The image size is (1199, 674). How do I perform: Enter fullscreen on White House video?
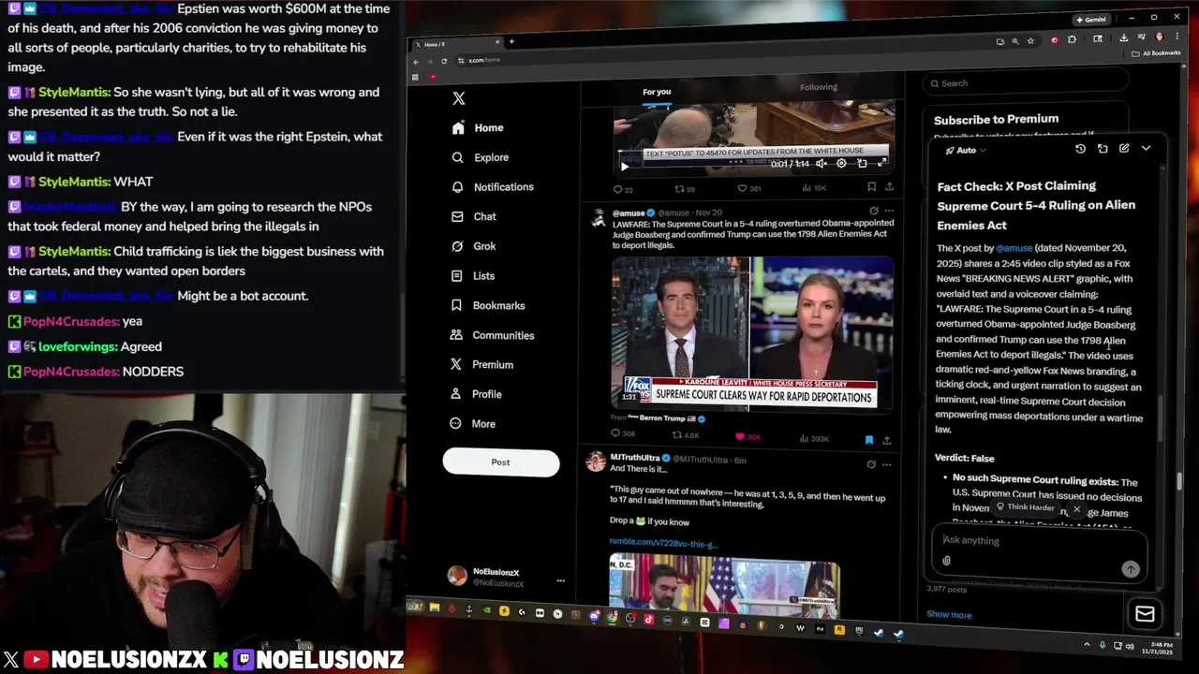click(x=881, y=163)
